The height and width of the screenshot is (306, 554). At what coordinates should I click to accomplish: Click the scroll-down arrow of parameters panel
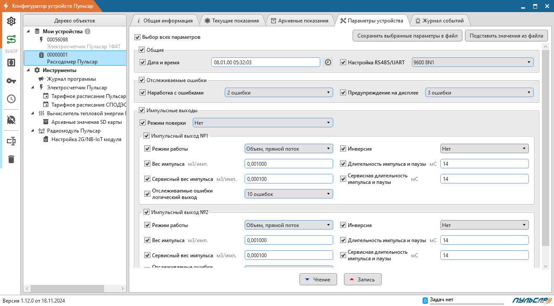click(x=545, y=266)
